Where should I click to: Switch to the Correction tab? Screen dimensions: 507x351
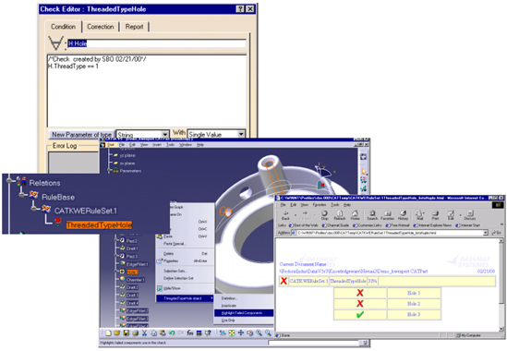pyautogui.click(x=101, y=27)
